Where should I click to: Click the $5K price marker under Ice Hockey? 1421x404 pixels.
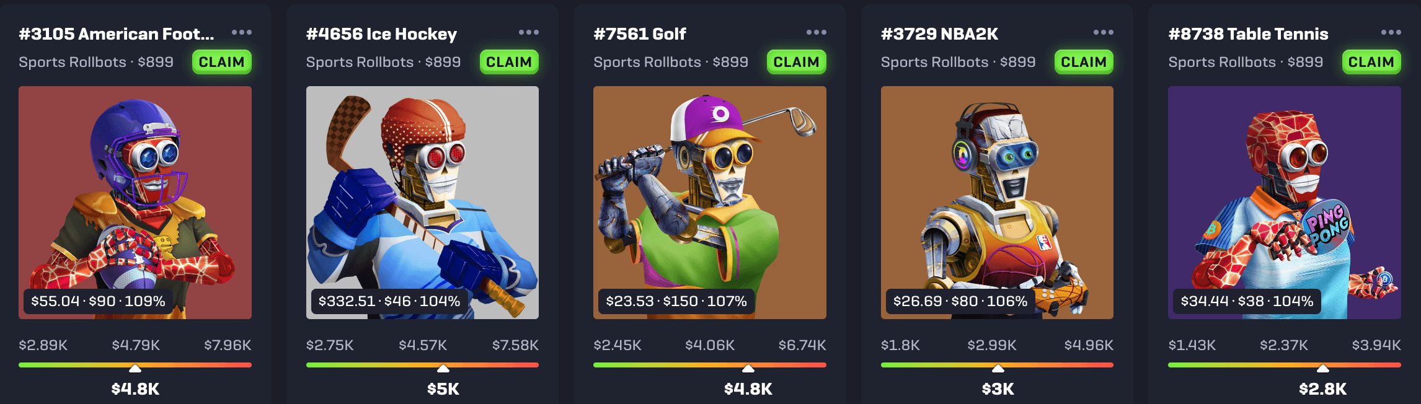click(443, 389)
